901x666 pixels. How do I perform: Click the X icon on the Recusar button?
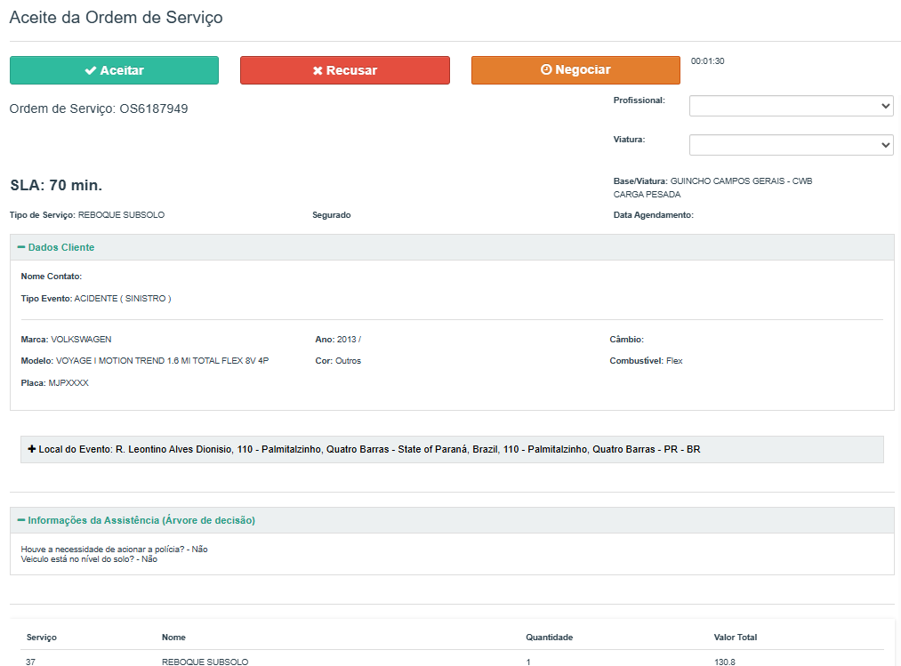(x=318, y=70)
